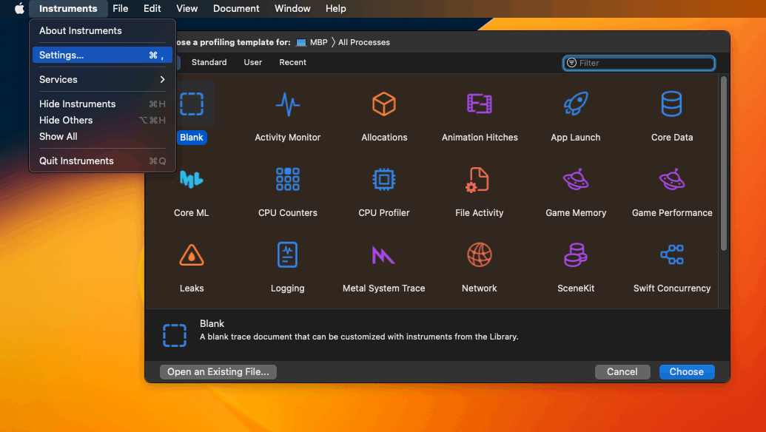Open the Edit menu

tap(152, 8)
